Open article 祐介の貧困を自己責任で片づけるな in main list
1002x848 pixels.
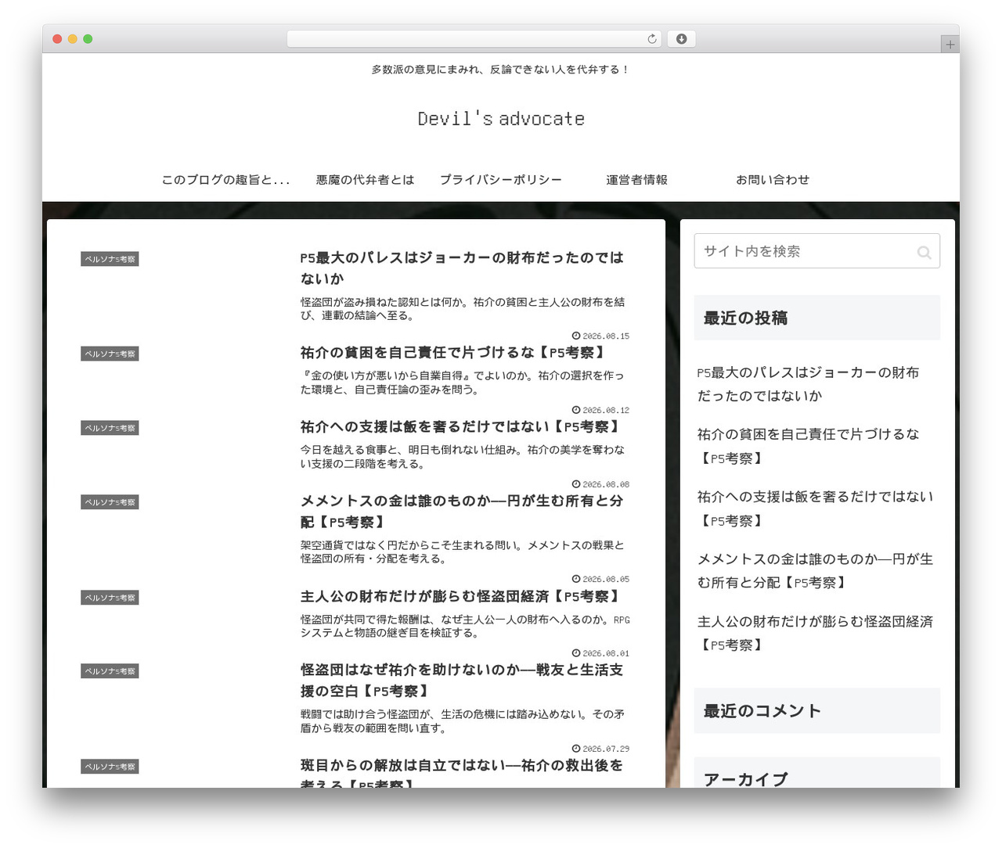pos(453,353)
